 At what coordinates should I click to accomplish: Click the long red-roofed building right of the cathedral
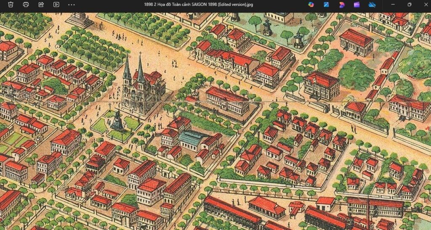pyautogui.click(x=227, y=100)
